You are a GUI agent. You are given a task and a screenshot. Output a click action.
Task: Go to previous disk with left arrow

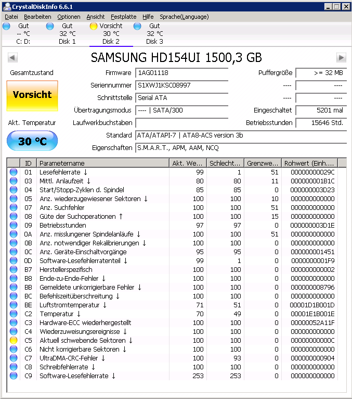12,57
